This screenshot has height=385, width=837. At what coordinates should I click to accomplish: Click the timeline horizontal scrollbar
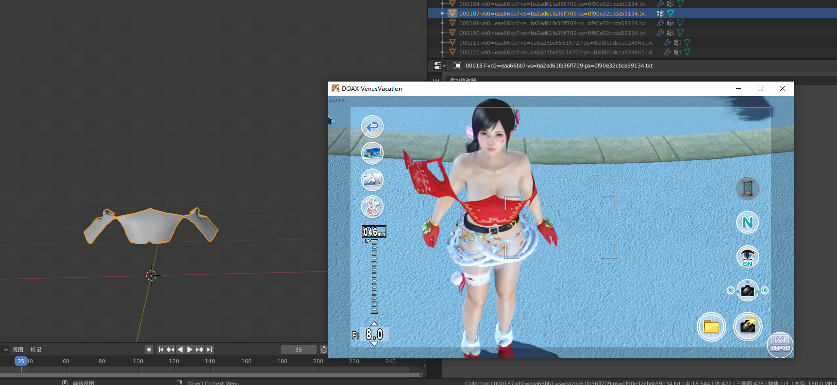(211, 375)
